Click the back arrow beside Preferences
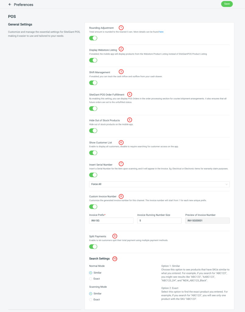 pyautogui.click(x=10, y=5)
